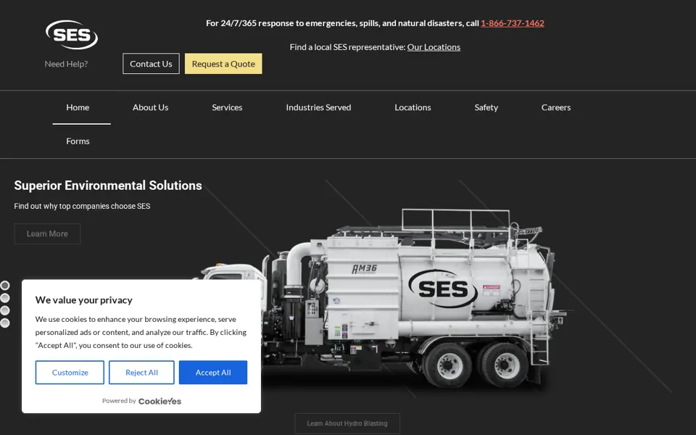Open the Services menu item

point(227,107)
